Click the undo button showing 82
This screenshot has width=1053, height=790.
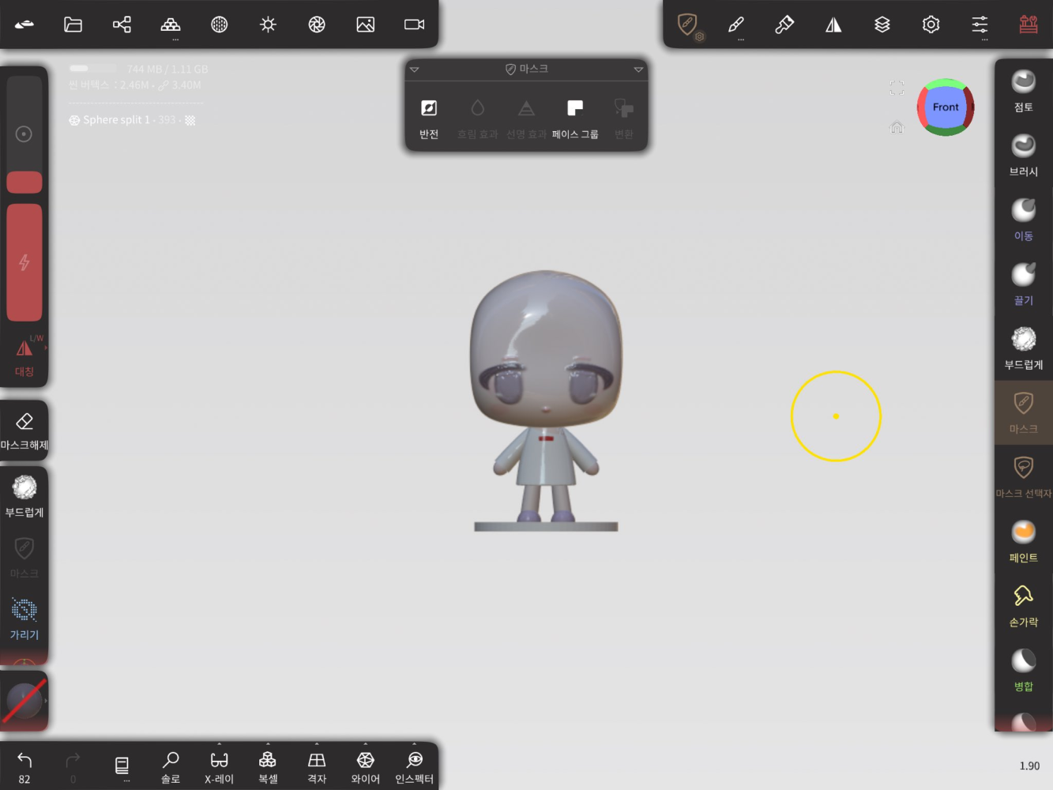(24, 766)
